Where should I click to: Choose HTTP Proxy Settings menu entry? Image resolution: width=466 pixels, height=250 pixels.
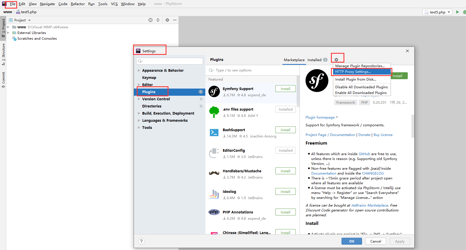pyautogui.click(x=353, y=72)
